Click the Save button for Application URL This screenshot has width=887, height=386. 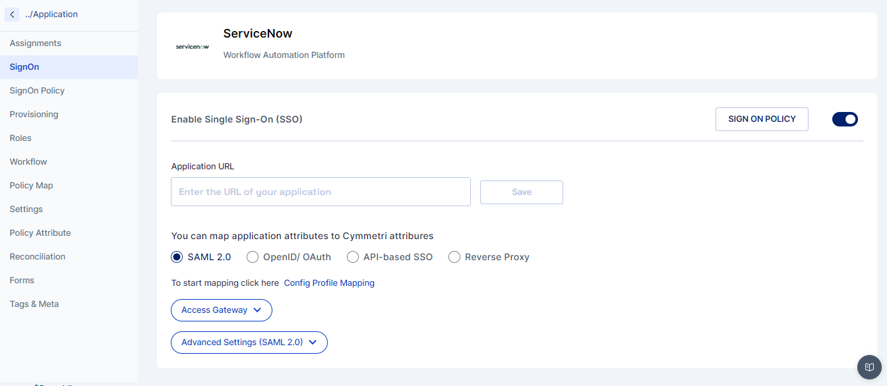coord(522,192)
